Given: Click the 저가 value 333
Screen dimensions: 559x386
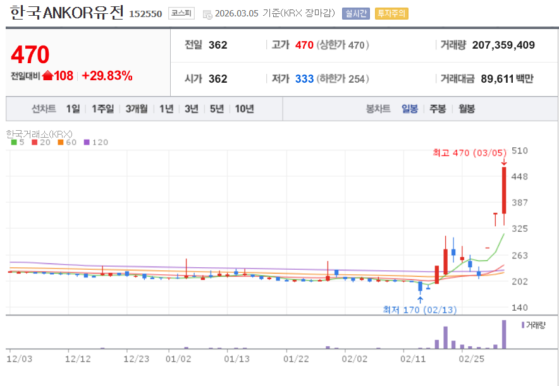Looking at the screenshot, I should tap(304, 79).
